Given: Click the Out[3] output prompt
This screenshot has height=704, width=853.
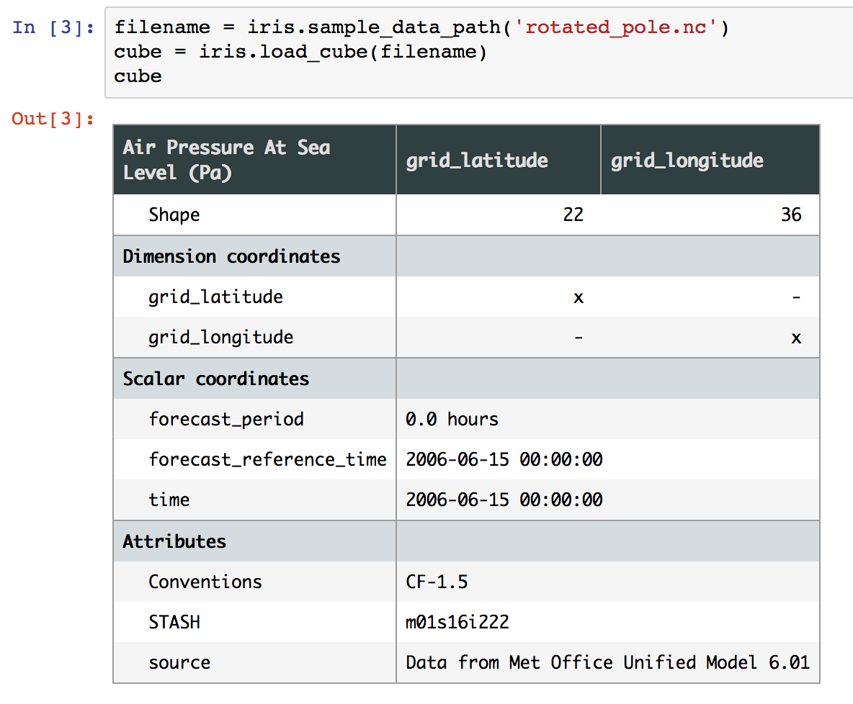Looking at the screenshot, I should [x=53, y=119].
